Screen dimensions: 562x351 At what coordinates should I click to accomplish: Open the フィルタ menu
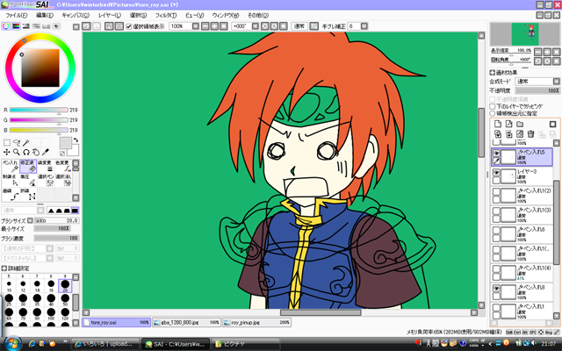click(x=166, y=16)
